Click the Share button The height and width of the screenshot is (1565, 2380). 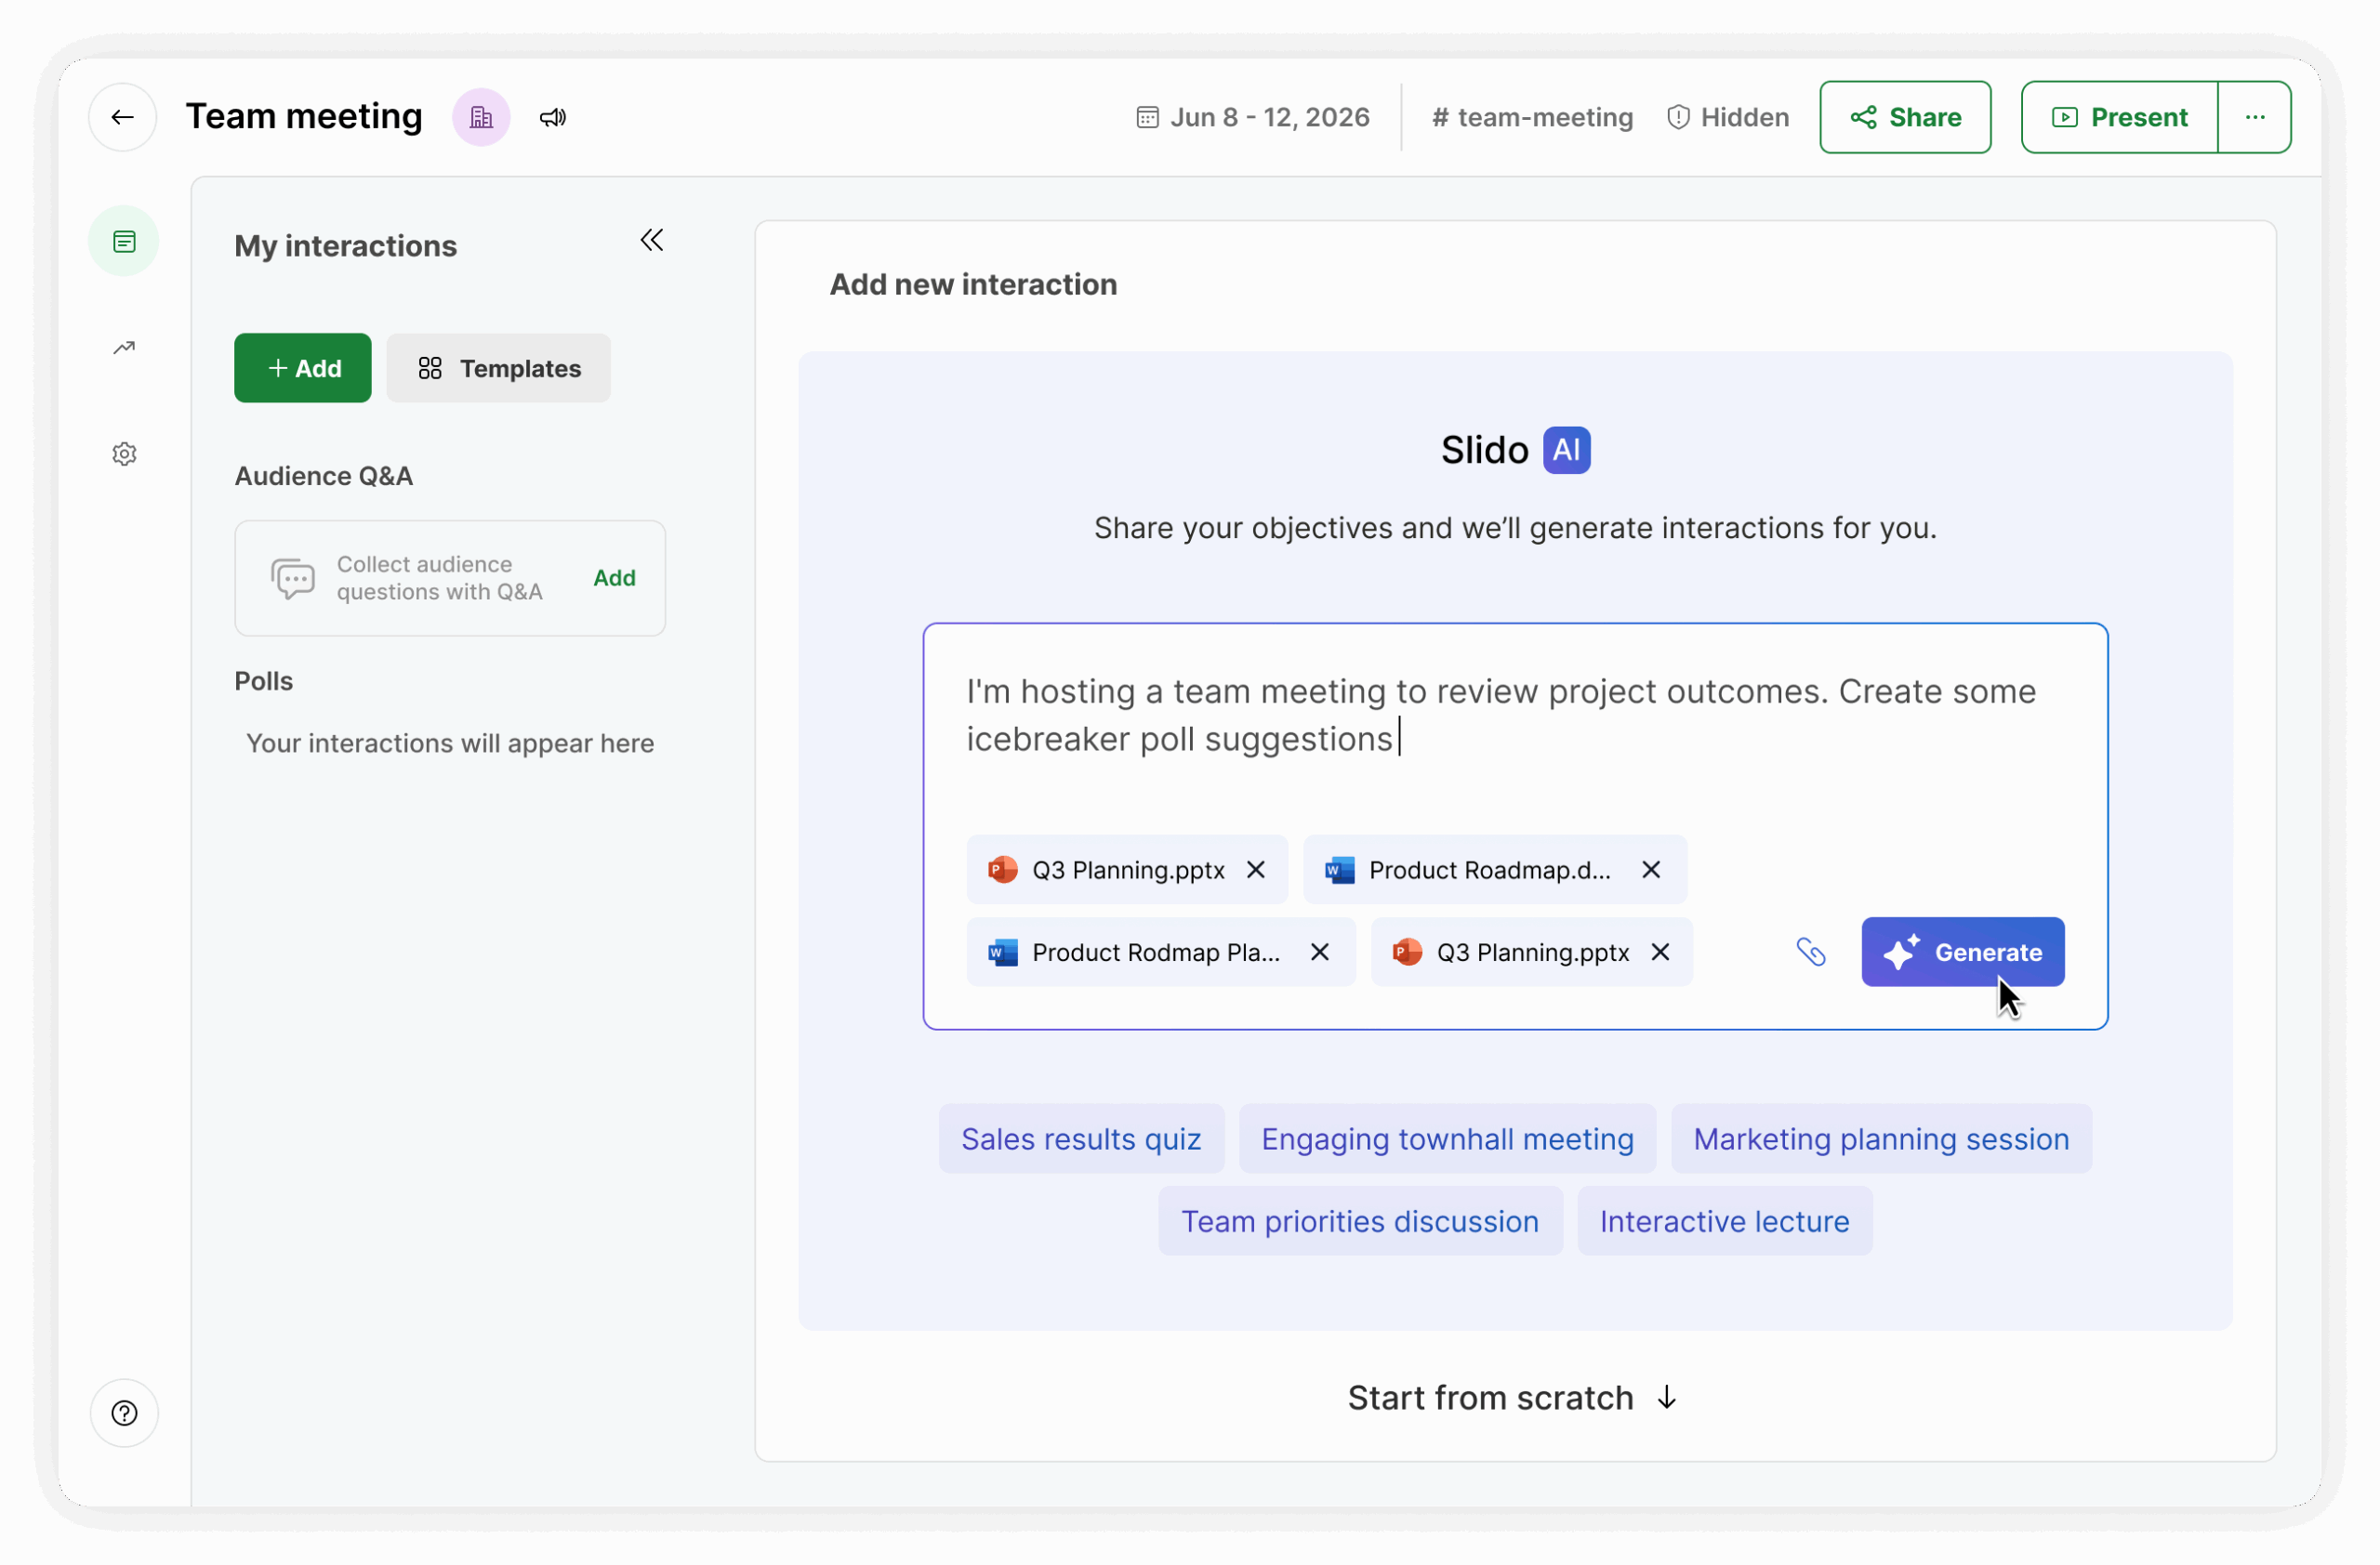[1905, 117]
